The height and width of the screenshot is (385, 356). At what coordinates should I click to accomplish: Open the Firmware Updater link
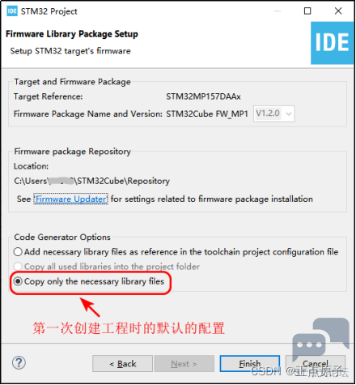coord(71,199)
